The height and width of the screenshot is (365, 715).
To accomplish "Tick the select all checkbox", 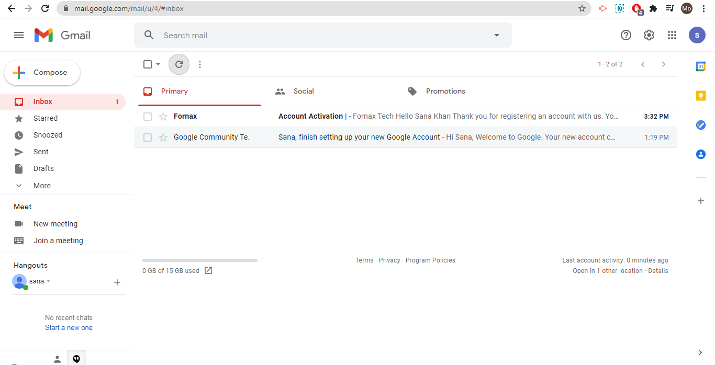I will 148,64.
